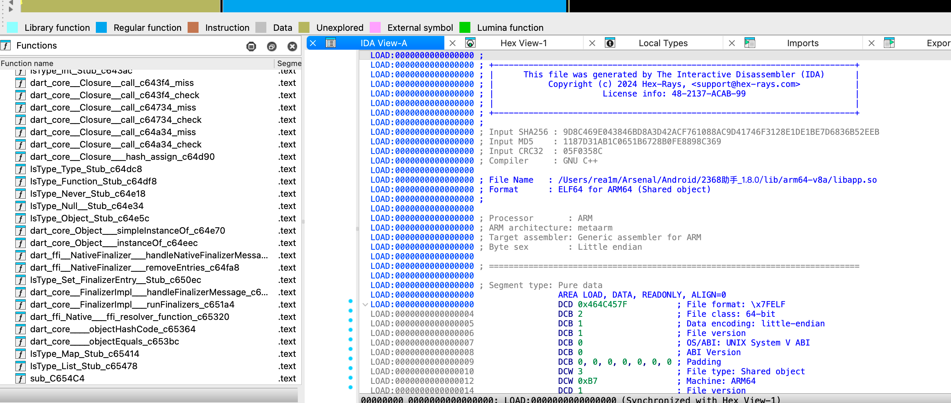Click function icon beside sub_C654C4

(21, 379)
